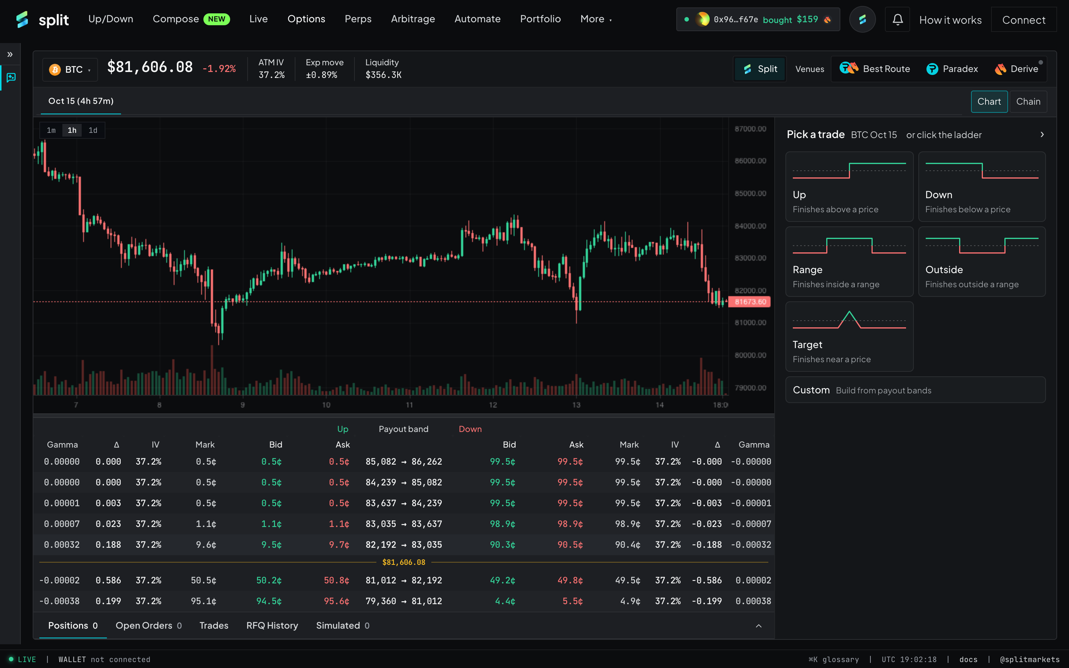Toggle to Chain view
Screen dimensions: 1069x668
click(1028, 102)
